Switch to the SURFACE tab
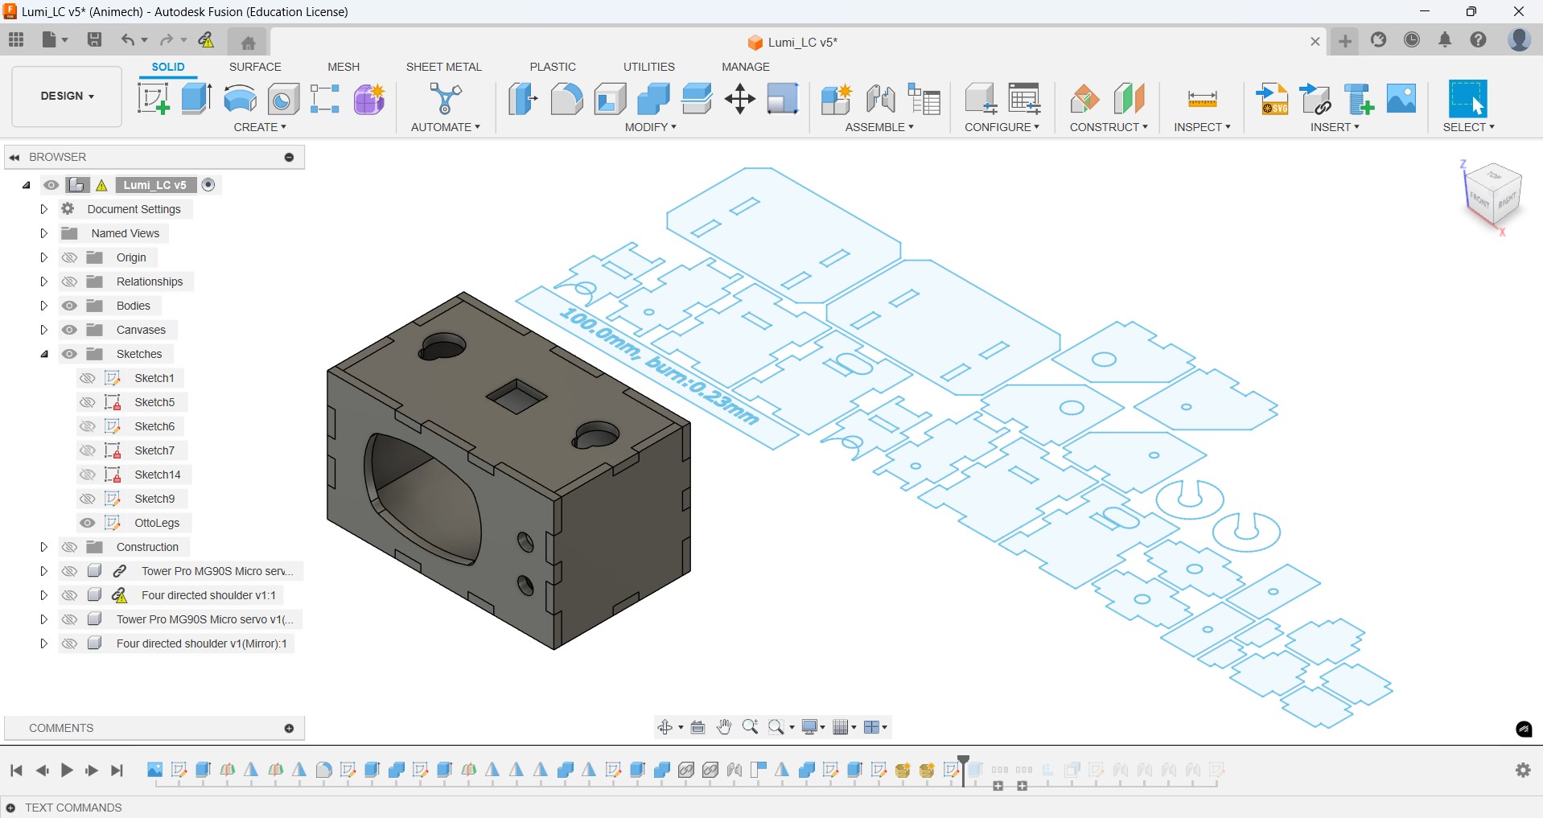This screenshot has width=1543, height=818. click(x=255, y=67)
